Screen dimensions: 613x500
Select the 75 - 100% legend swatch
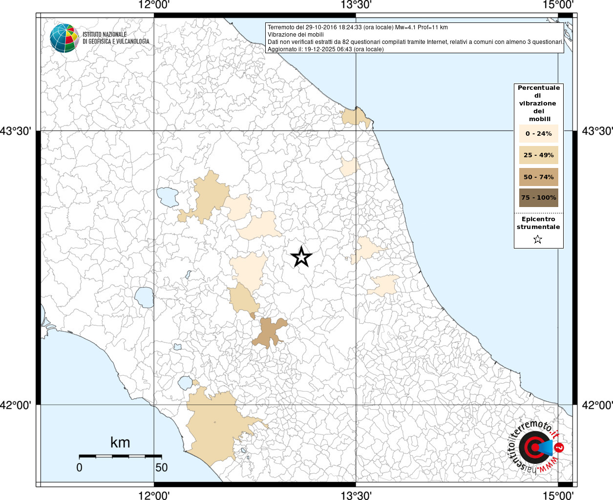point(538,198)
